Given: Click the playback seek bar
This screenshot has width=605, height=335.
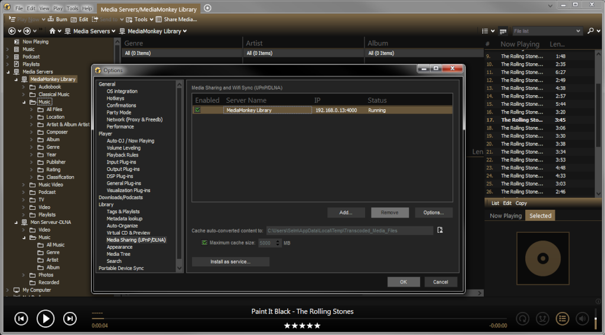Looking at the screenshot, I should click(300, 319).
